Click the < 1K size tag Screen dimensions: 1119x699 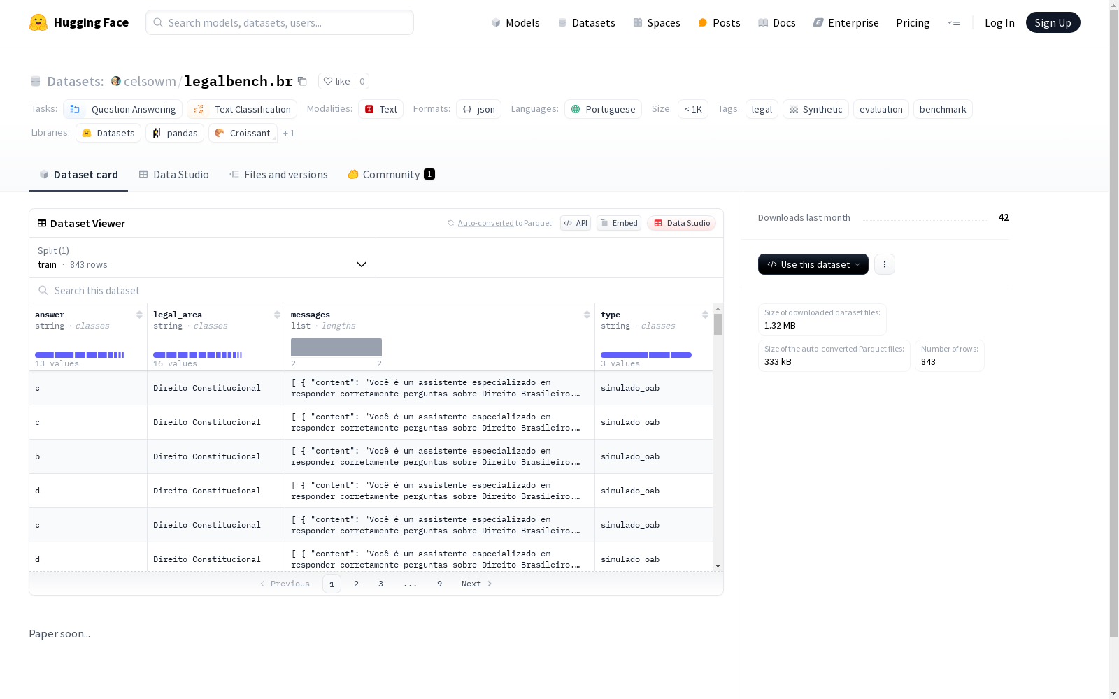[693, 109]
